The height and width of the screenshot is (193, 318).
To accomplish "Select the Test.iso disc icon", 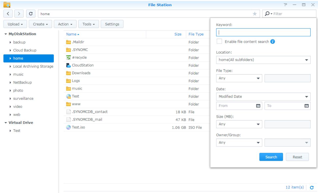I will (x=68, y=127).
